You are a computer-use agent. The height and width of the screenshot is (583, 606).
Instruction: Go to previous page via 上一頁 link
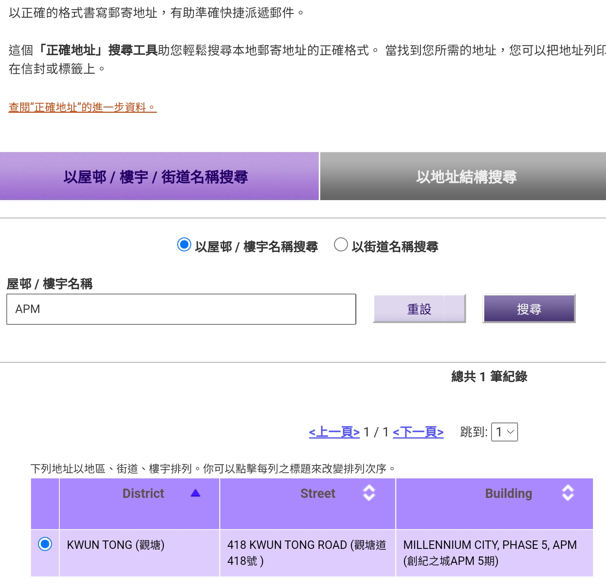(x=334, y=432)
